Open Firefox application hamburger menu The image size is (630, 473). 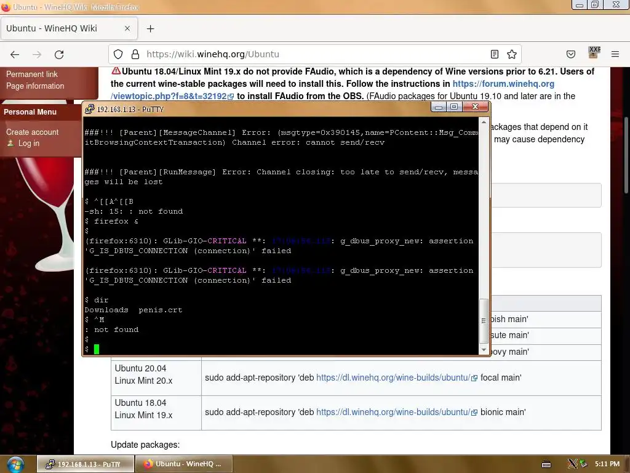[x=615, y=54]
